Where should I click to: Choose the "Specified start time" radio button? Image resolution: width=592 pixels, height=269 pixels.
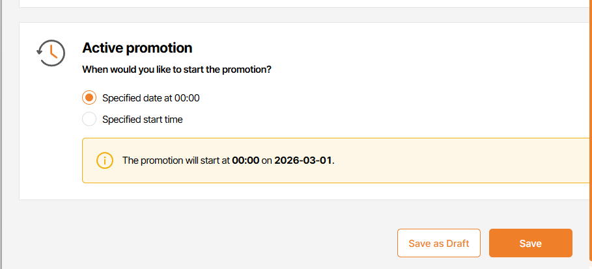pyautogui.click(x=89, y=119)
